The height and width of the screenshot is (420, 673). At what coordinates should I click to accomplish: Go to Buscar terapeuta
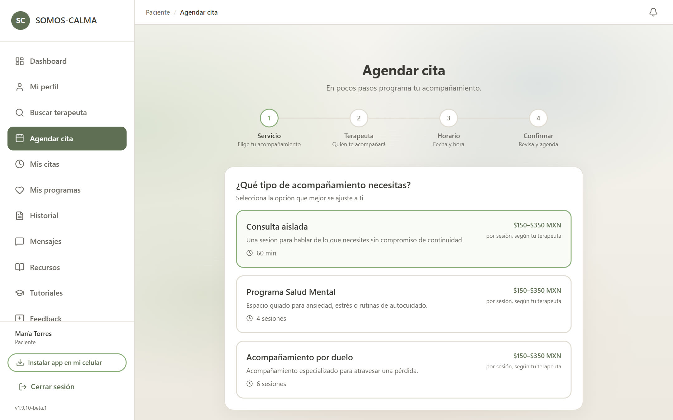(x=67, y=113)
